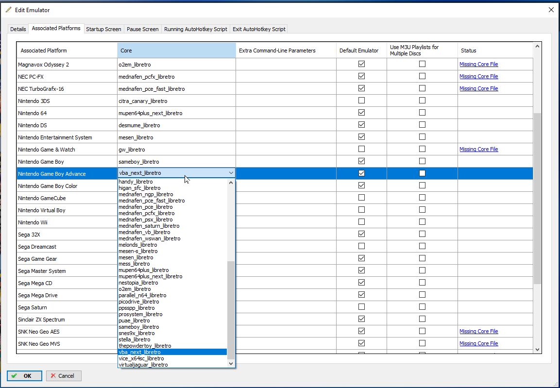Click Missing Core File for NEC TurboGrafx-16
Viewport: 560px width, 388px height.
[478, 88]
